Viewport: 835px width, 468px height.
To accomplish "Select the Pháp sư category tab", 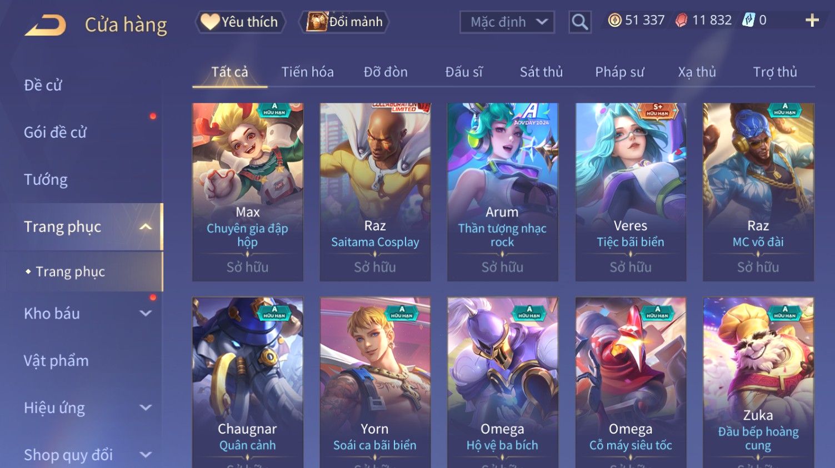I will coord(619,72).
